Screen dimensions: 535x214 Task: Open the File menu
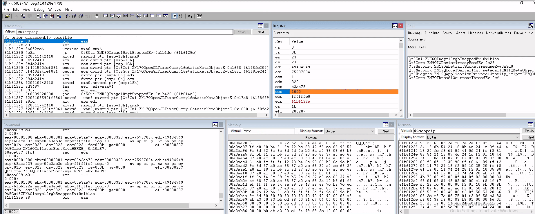(x=6, y=10)
